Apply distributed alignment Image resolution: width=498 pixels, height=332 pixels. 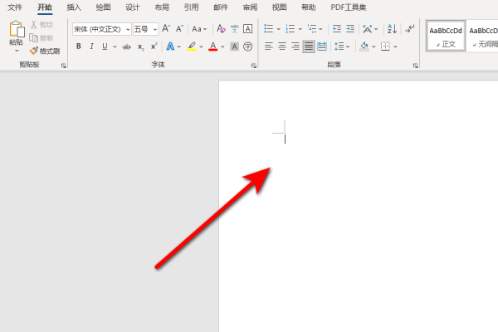(x=322, y=46)
